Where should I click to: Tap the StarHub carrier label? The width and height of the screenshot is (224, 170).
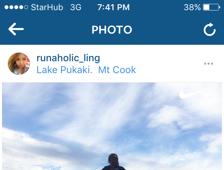(x=47, y=7)
